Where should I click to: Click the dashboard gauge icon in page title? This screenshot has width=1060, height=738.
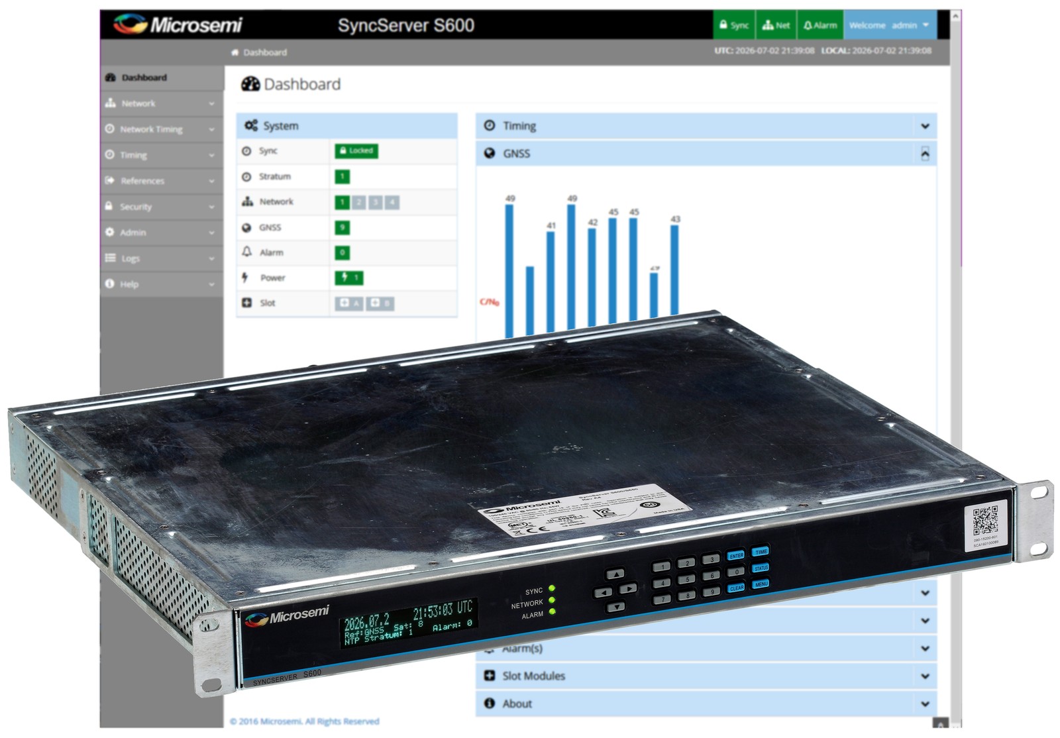[250, 83]
